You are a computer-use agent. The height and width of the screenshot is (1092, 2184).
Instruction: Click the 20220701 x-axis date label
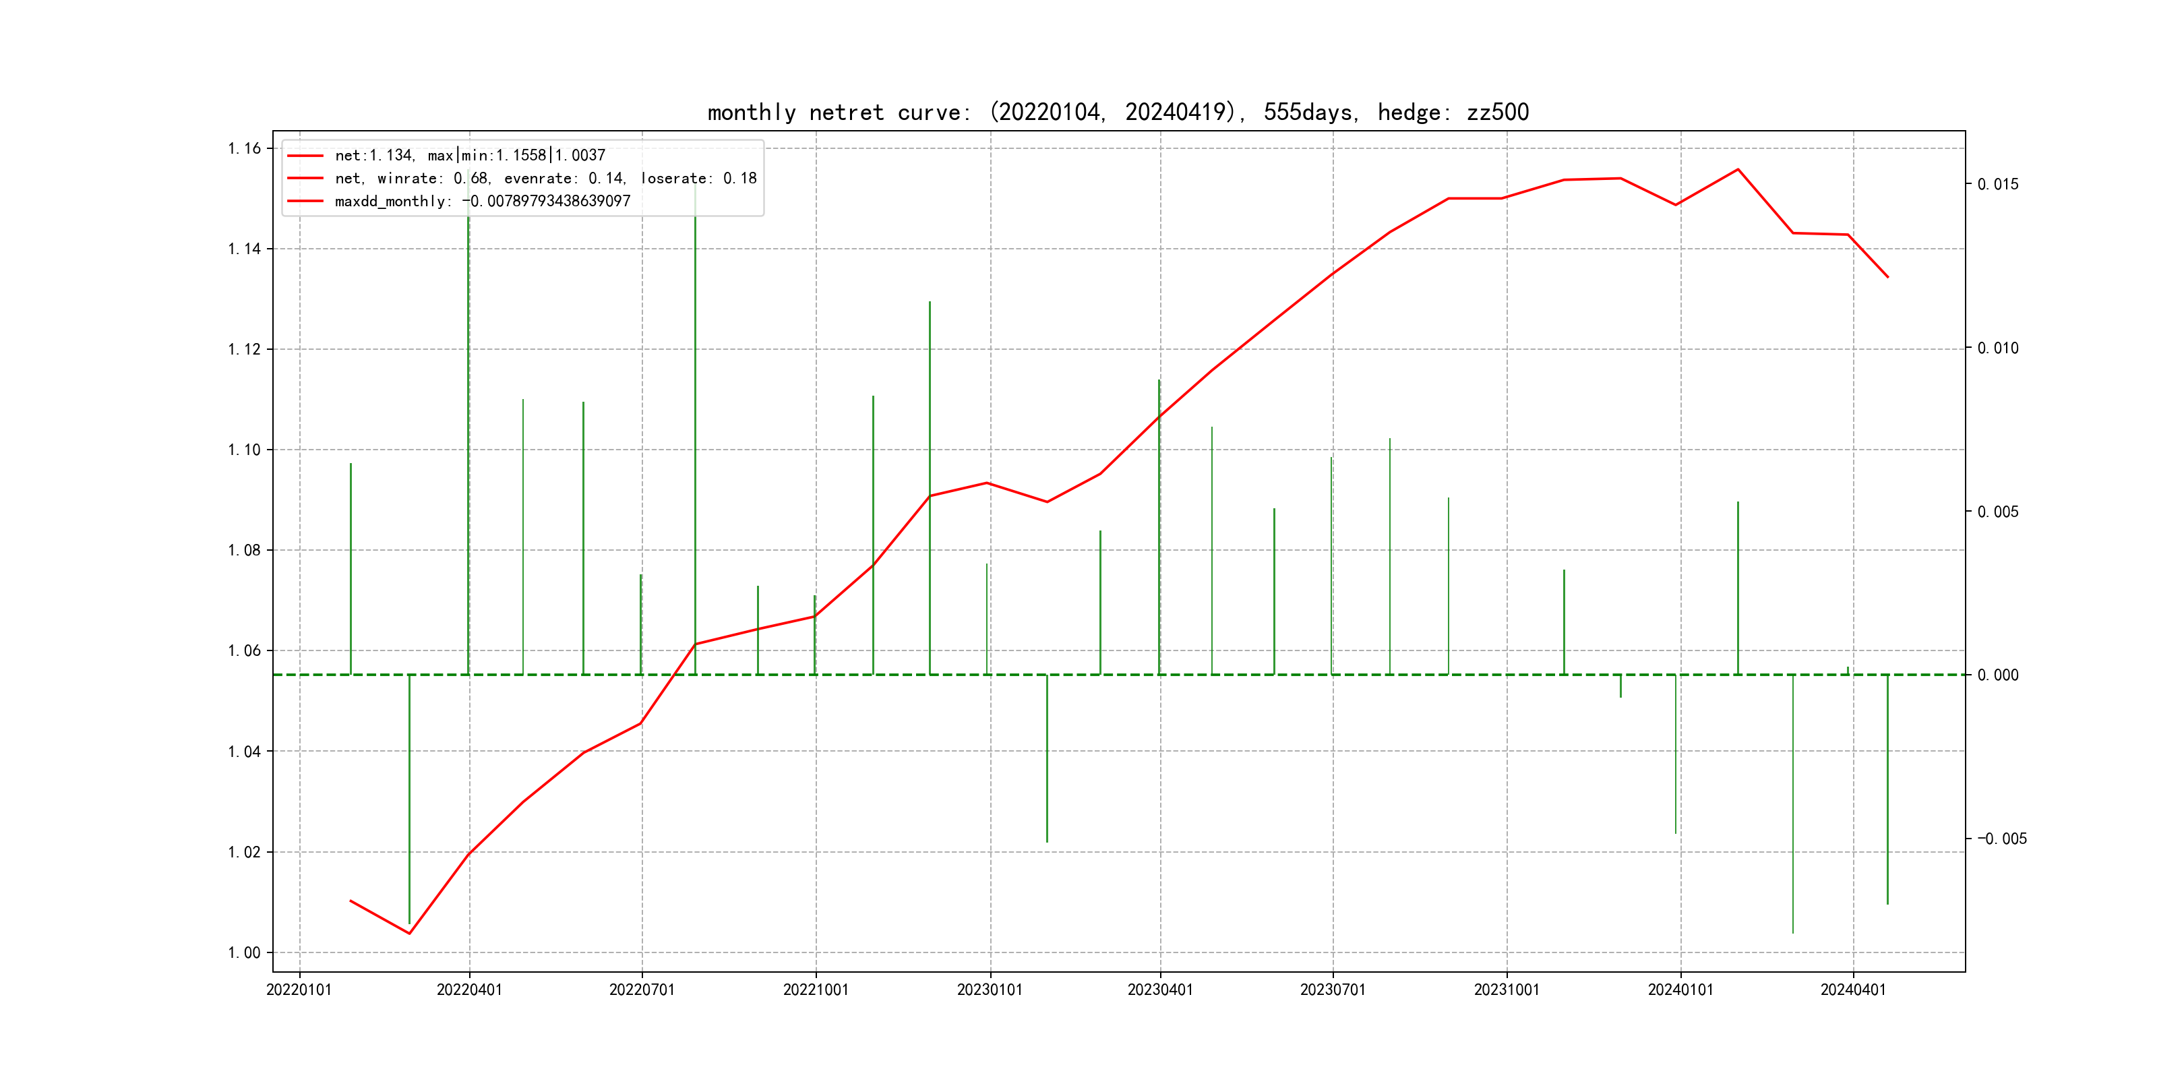pyautogui.click(x=642, y=990)
